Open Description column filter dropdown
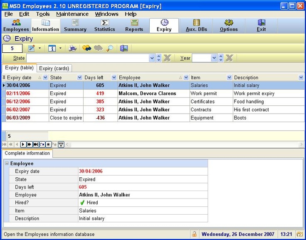The height and width of the screenshot is (240, 306). point(301,77)
